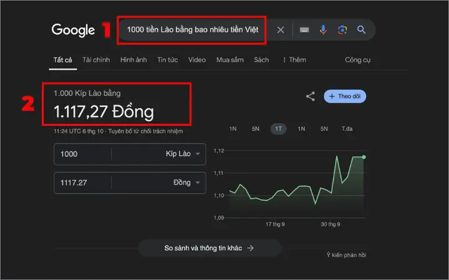Screen dimensions: 449x280
Task: Open the Kíp Lào currency dropdown
Action: pyautogui.click(x=183, y=154)
